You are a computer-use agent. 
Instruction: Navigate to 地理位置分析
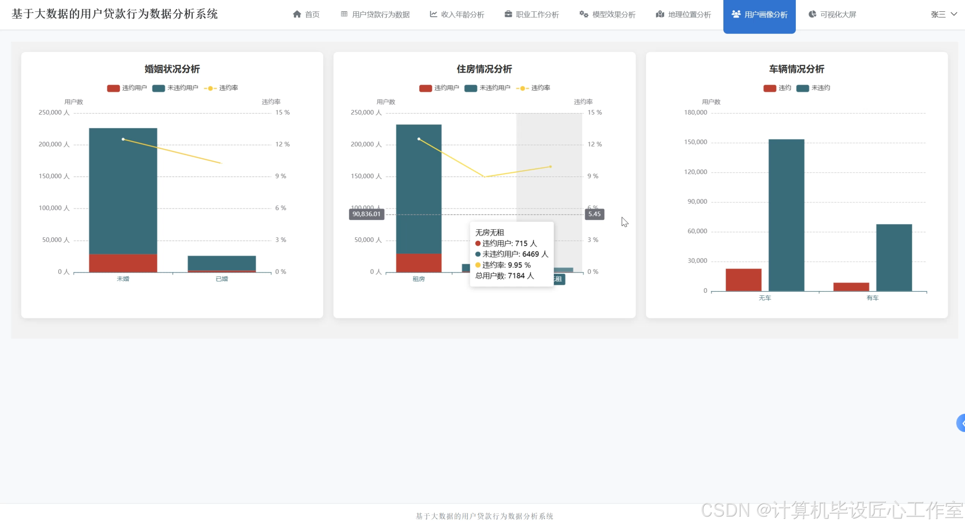683,14
